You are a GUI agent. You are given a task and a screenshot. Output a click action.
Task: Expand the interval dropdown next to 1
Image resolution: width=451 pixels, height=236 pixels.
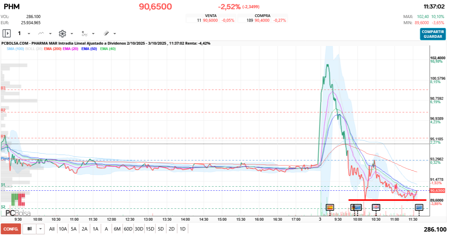tap(29, 34)
